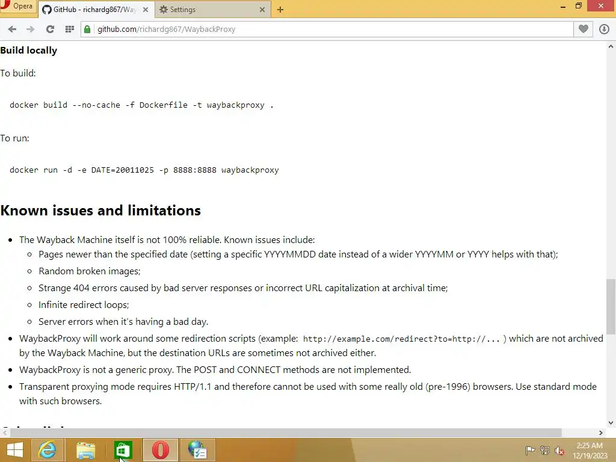This screenshot has height=462, width=616.
Task: Click the example.com redirect URL code
Action: point(401,339)
